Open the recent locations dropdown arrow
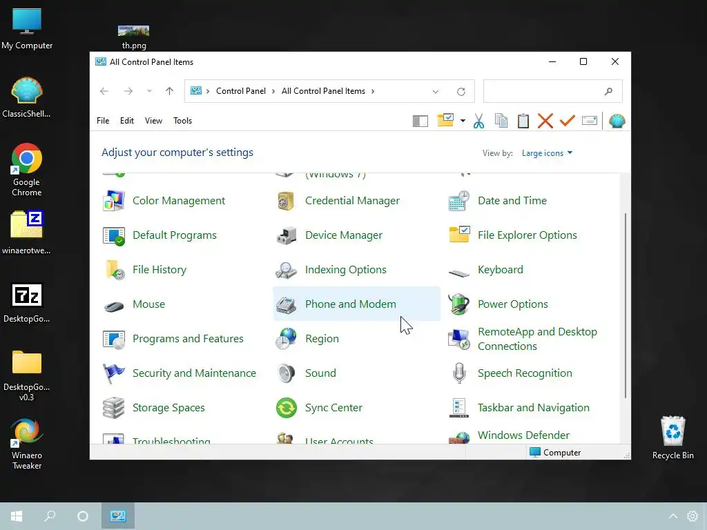This screenshot has width=707, height=530. [x=149, y=91]
